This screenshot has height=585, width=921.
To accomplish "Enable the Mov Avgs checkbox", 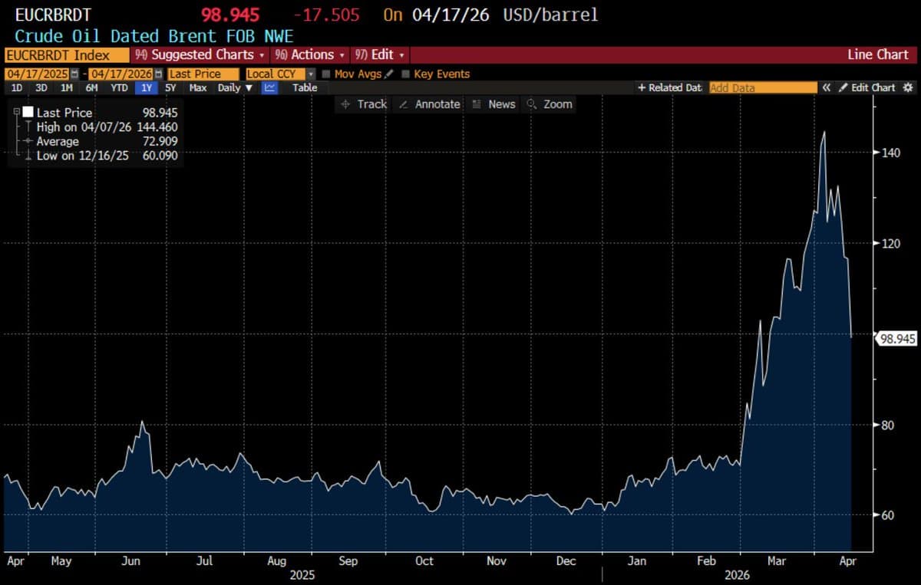I will click(326, 74).
